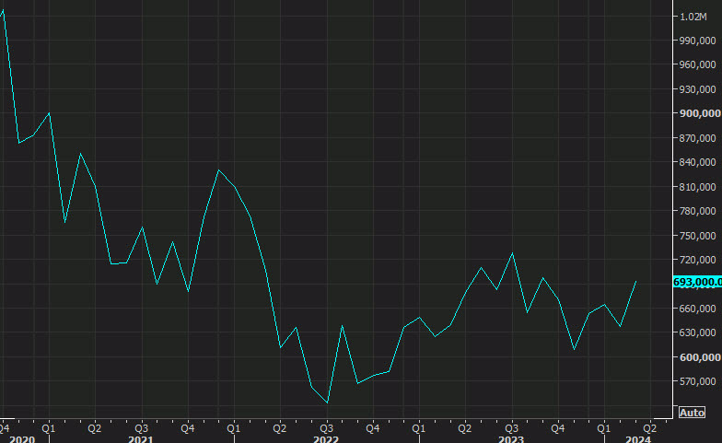Click the 2021 year label
Screen dimensions: 722x443
pos(140,439)
